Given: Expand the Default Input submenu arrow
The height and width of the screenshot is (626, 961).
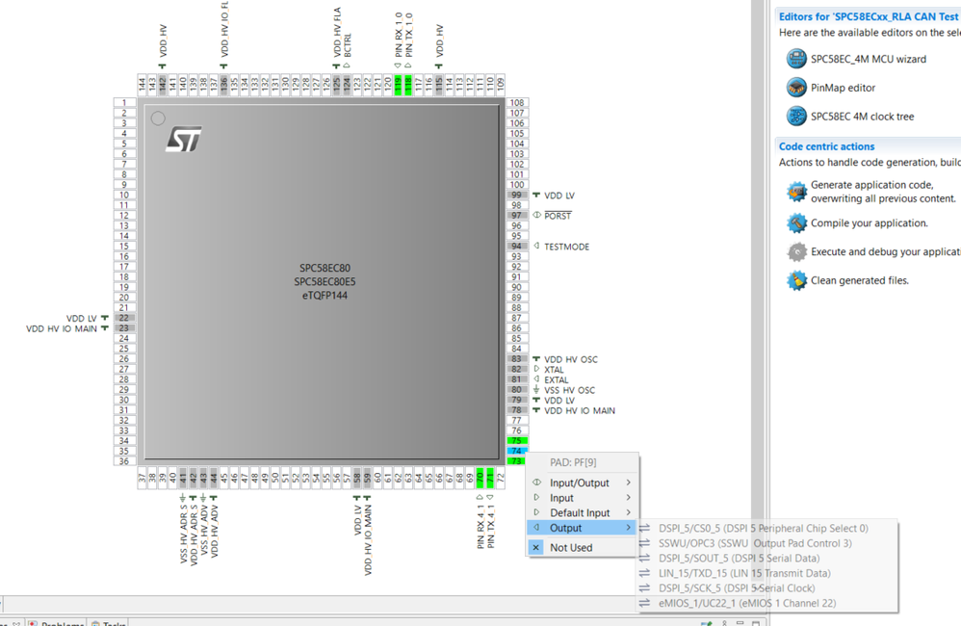Looking at the screenshot, I should point(628,512).
